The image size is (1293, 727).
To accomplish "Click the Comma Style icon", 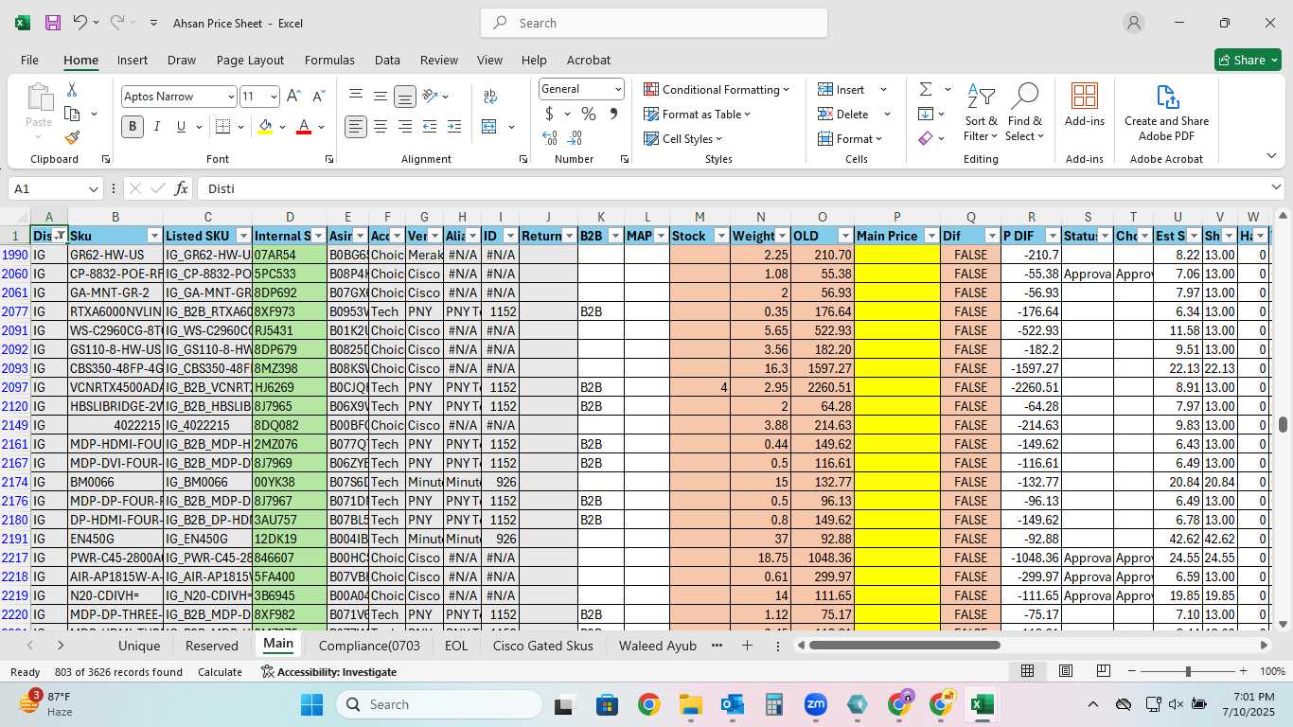I will (613, 114).
